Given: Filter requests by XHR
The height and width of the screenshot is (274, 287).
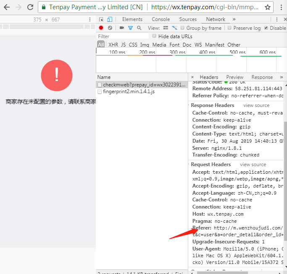Looking at the screenshot, I should click(113, 45).
